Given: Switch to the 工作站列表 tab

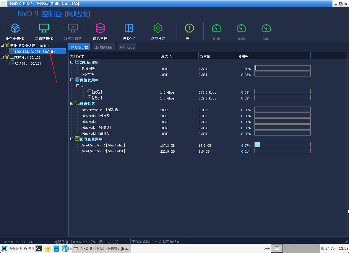Looking at the screenshot, I should 103,47.
